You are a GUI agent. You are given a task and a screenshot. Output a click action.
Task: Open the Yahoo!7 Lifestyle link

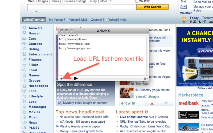point(147,97)
